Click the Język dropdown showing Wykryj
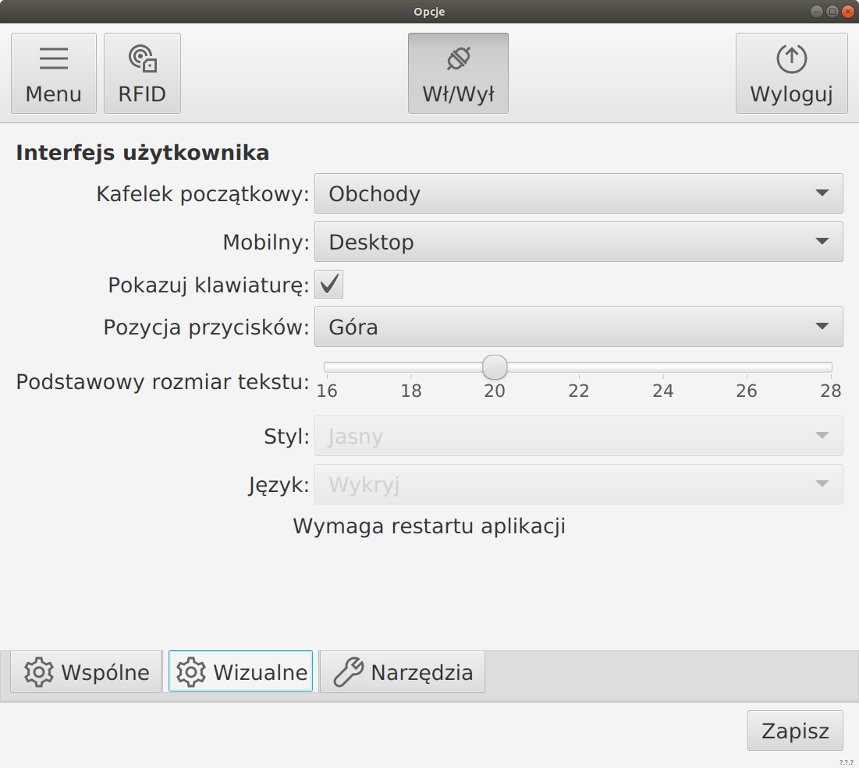The height and width of the screenshot is (768, 859). [x=578, y=485]
